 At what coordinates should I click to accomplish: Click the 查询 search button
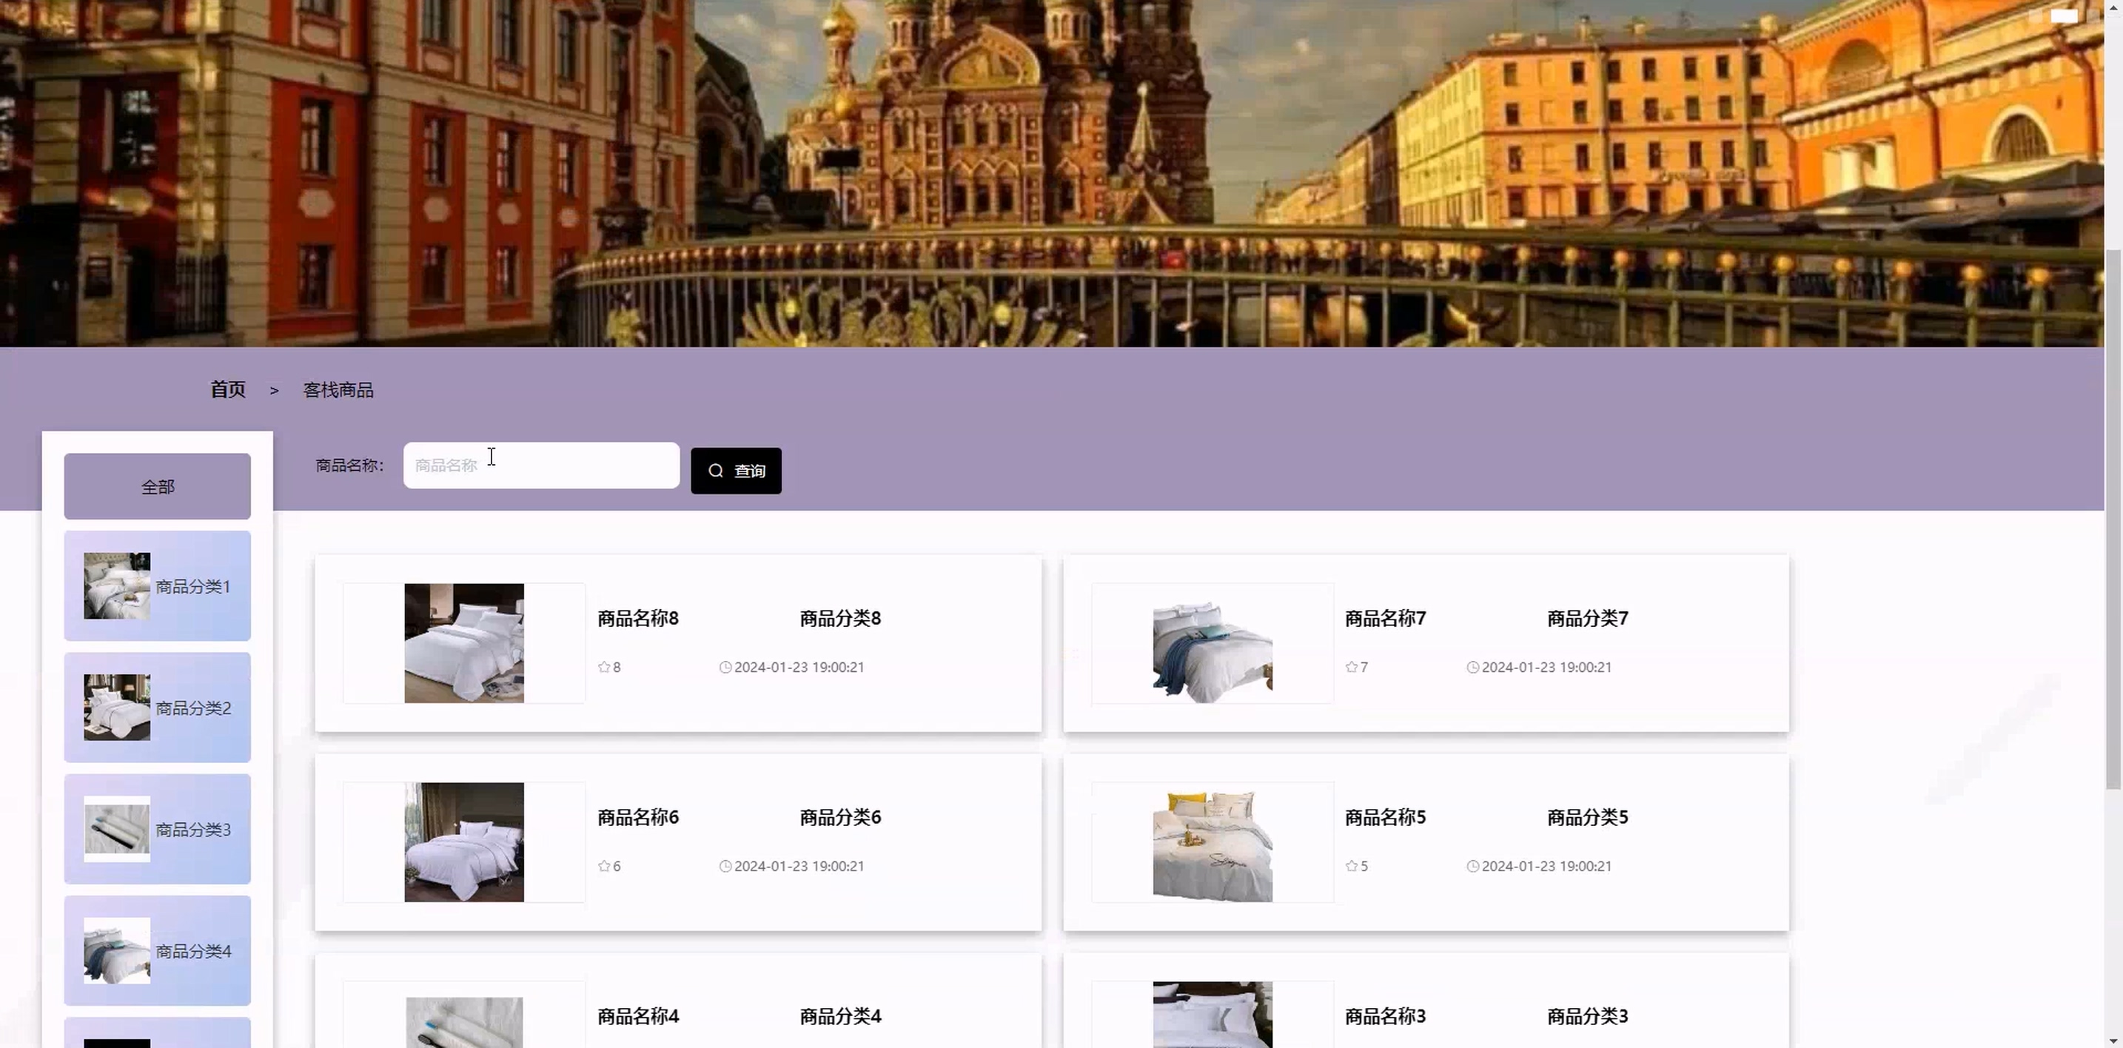click(x=736, y=471)
